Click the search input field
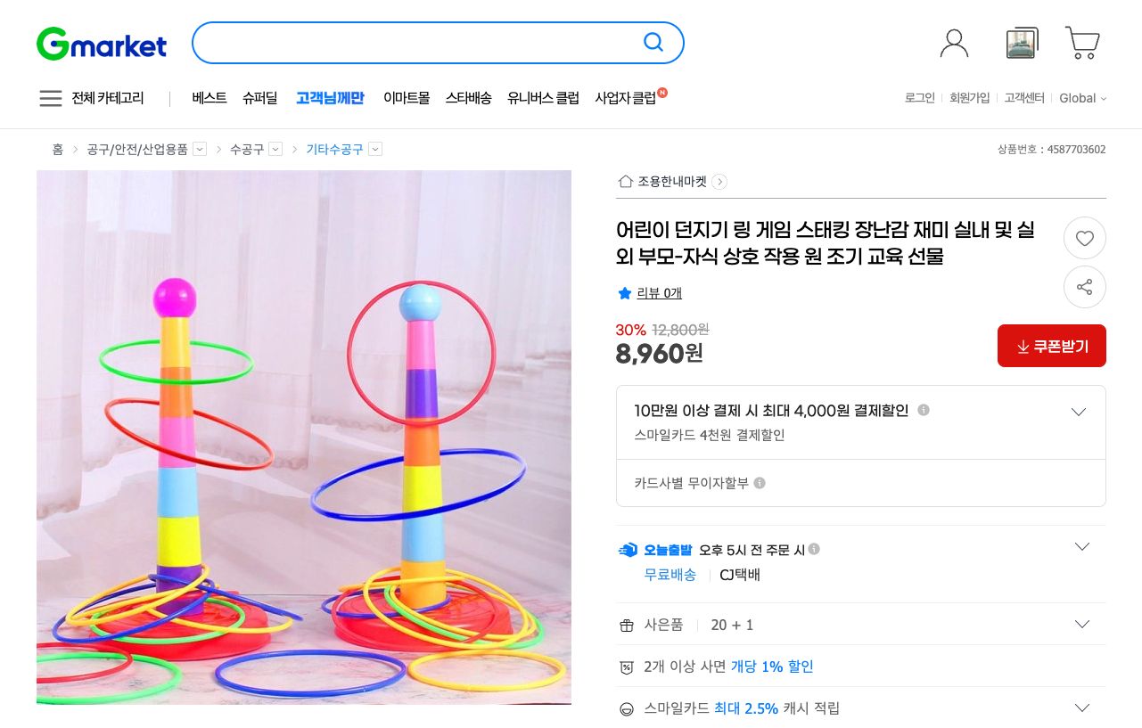This screenshot has height=728, width=1142. (x=419, y=42)
